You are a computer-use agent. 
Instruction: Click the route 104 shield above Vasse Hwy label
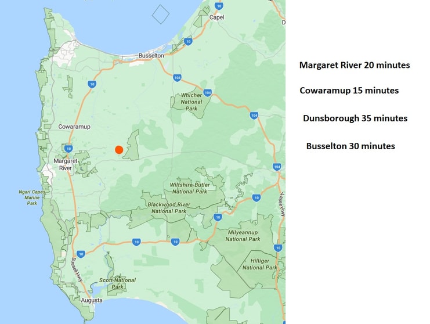pyautogui.click(x=277, y=167)
